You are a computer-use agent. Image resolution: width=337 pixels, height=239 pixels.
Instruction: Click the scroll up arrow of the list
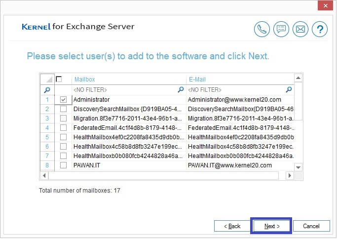(x=298, y=78)
